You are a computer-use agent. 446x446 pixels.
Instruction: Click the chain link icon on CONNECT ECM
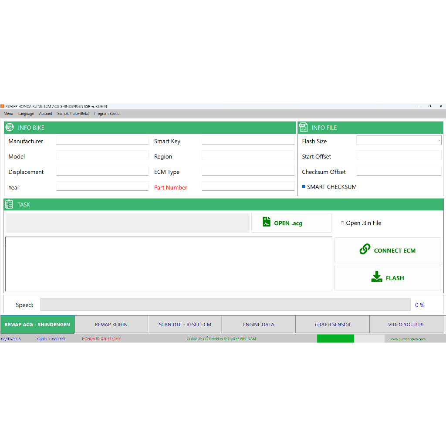pyautogui.click(x=365, y=250)
